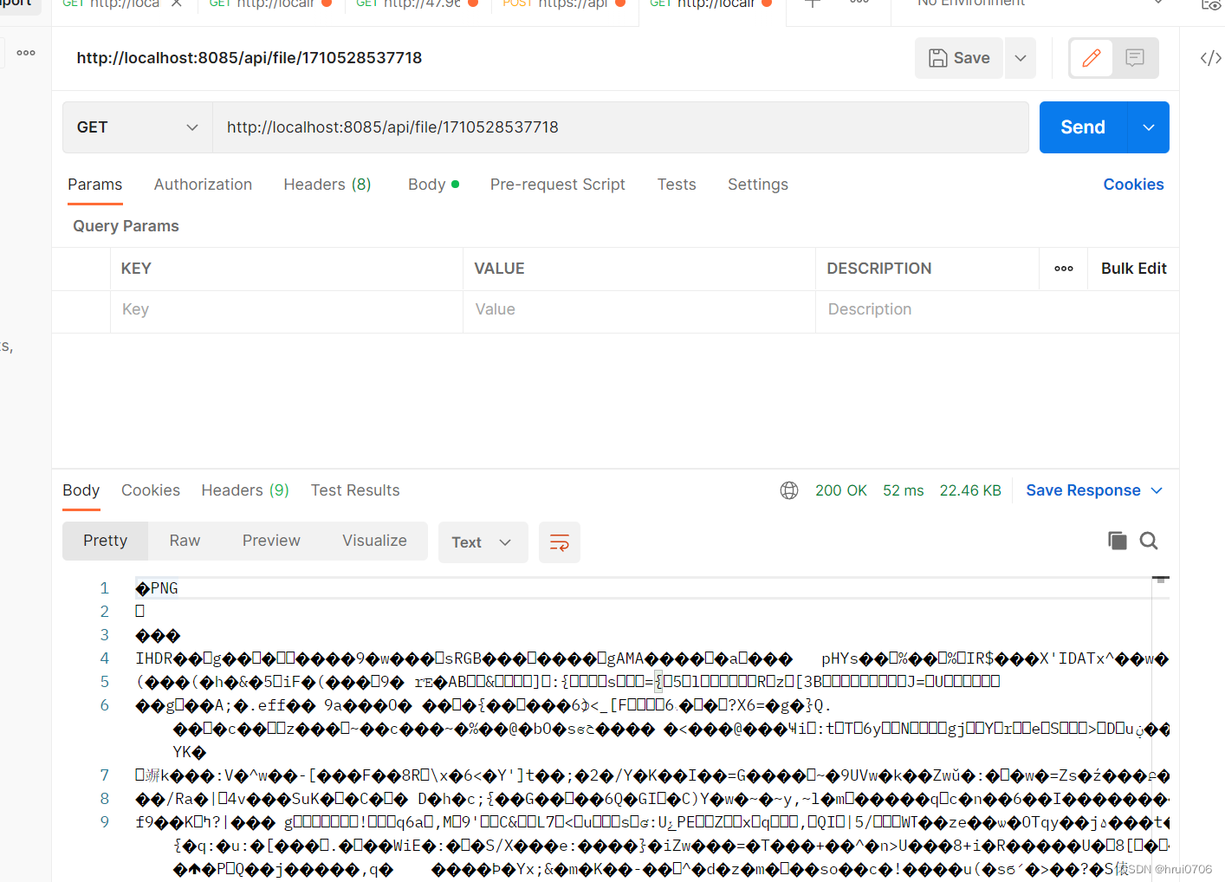Image resolution: width=1225 pixels, height=882 pixels.
Task: Click the request title text
Action: [x=250, y=58]
